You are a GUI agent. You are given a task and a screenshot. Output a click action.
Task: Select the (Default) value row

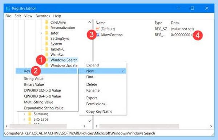108,29
